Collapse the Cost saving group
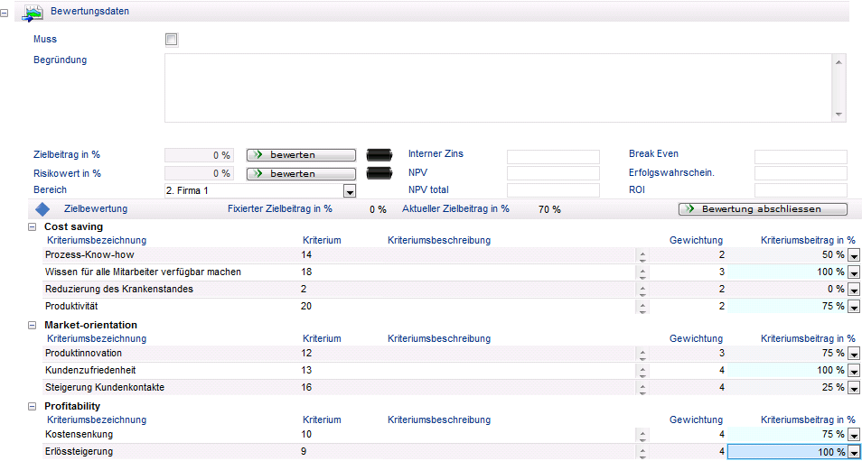 click(x=33, y=226)
